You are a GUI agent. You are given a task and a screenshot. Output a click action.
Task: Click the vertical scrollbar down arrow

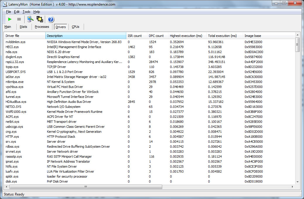click(298, 182)
